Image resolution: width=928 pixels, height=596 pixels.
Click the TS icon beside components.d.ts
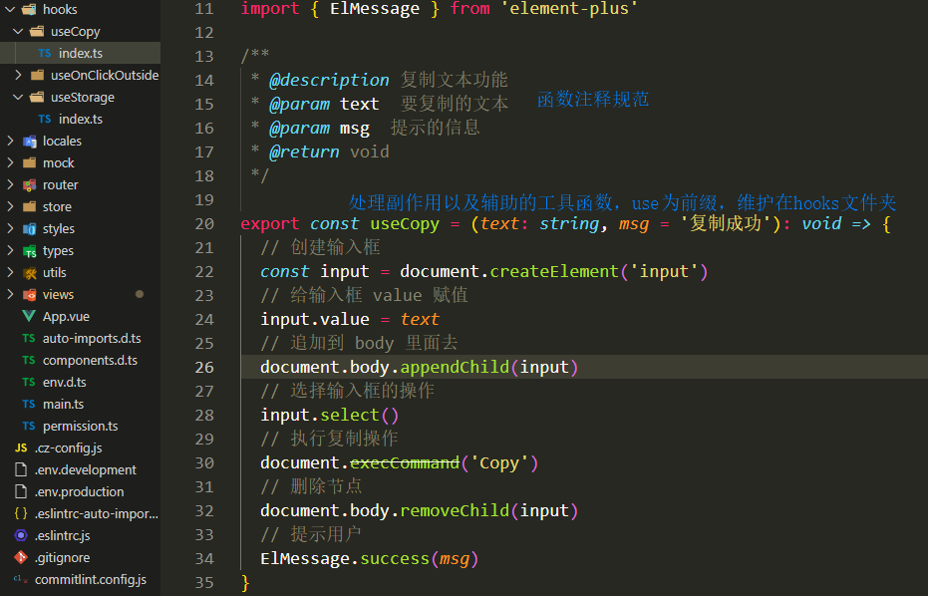click(28, 360)
